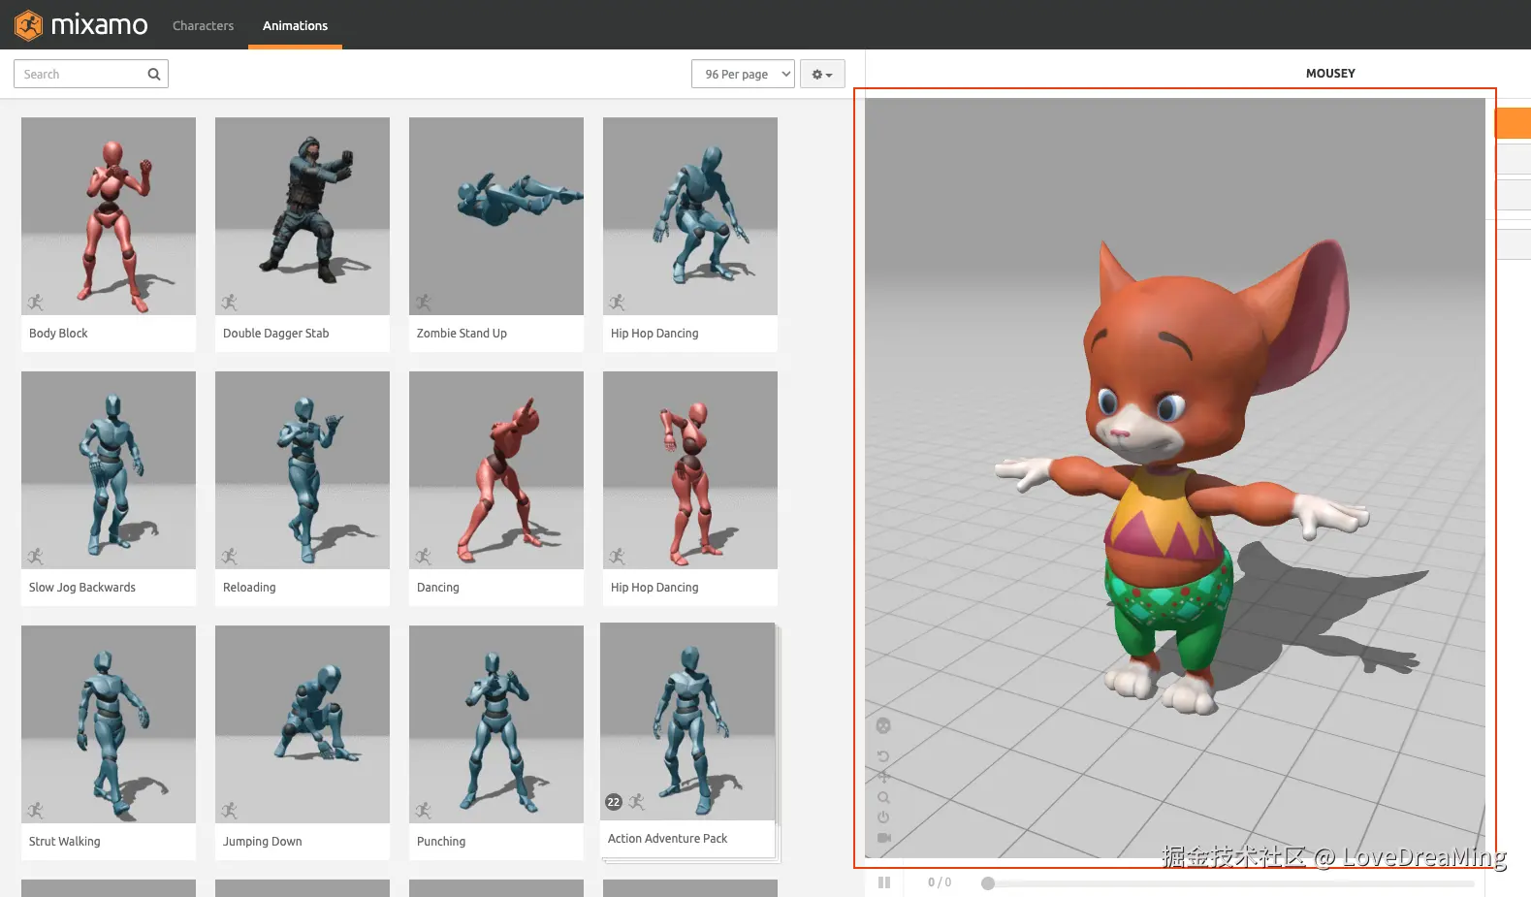Click the 22 badge on Action Adventure Pack
Screen dimensions: 1531x897
click(614, 802)
